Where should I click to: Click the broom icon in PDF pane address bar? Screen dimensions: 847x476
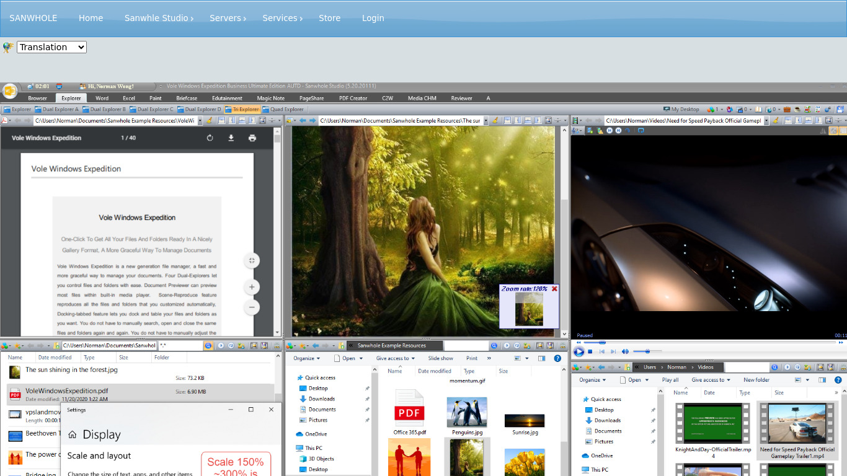click(x=210, y=120)
